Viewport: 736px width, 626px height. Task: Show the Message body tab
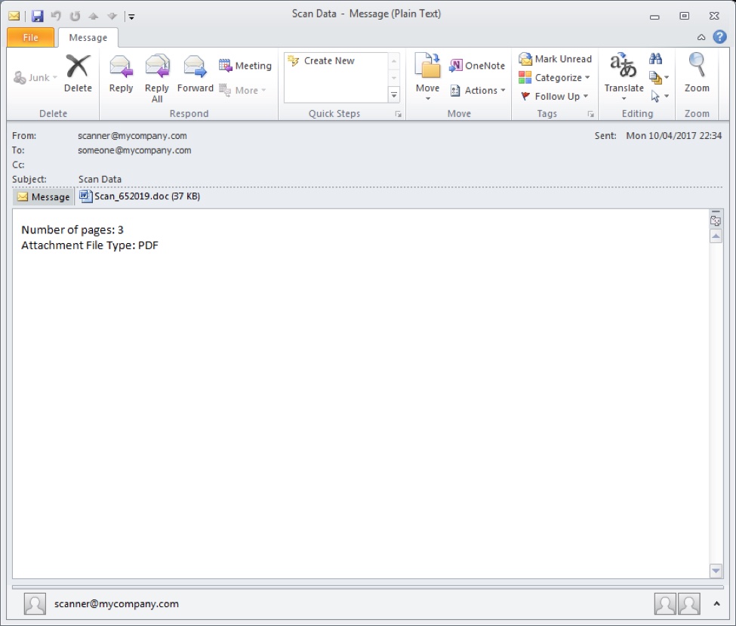(x=43, y=197)
